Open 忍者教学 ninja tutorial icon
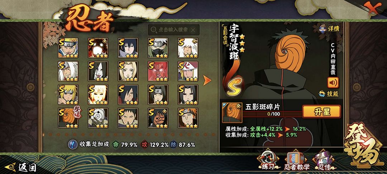Screen dimensions: 387x174 pos(297,161)
